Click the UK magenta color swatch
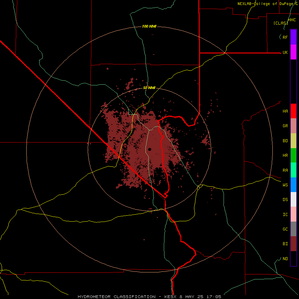Image resolution: width=299 pixels, height=299 pixels. (x=293, y=52)
